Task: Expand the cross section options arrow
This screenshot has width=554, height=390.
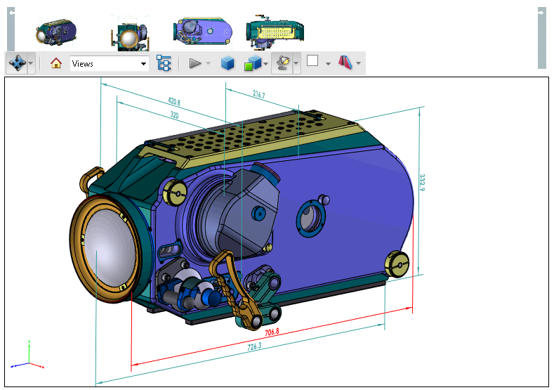Action: (359, 64)
